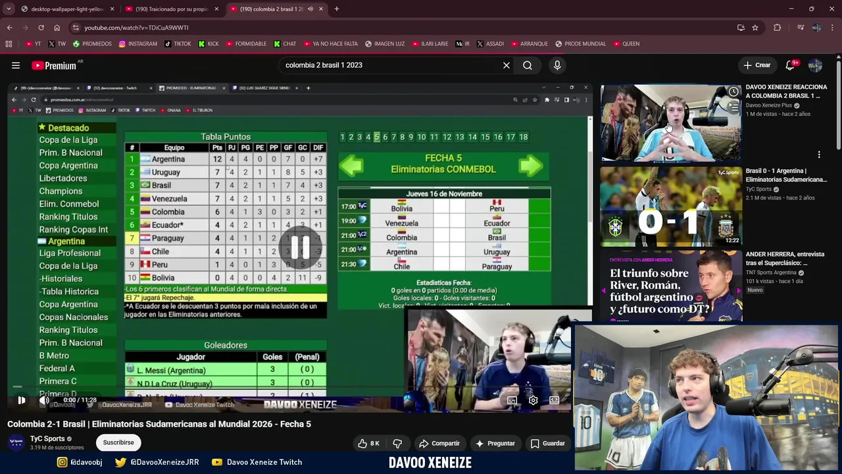
Task: Open the media controls icon in the toolbar
Action: (801, 28)
